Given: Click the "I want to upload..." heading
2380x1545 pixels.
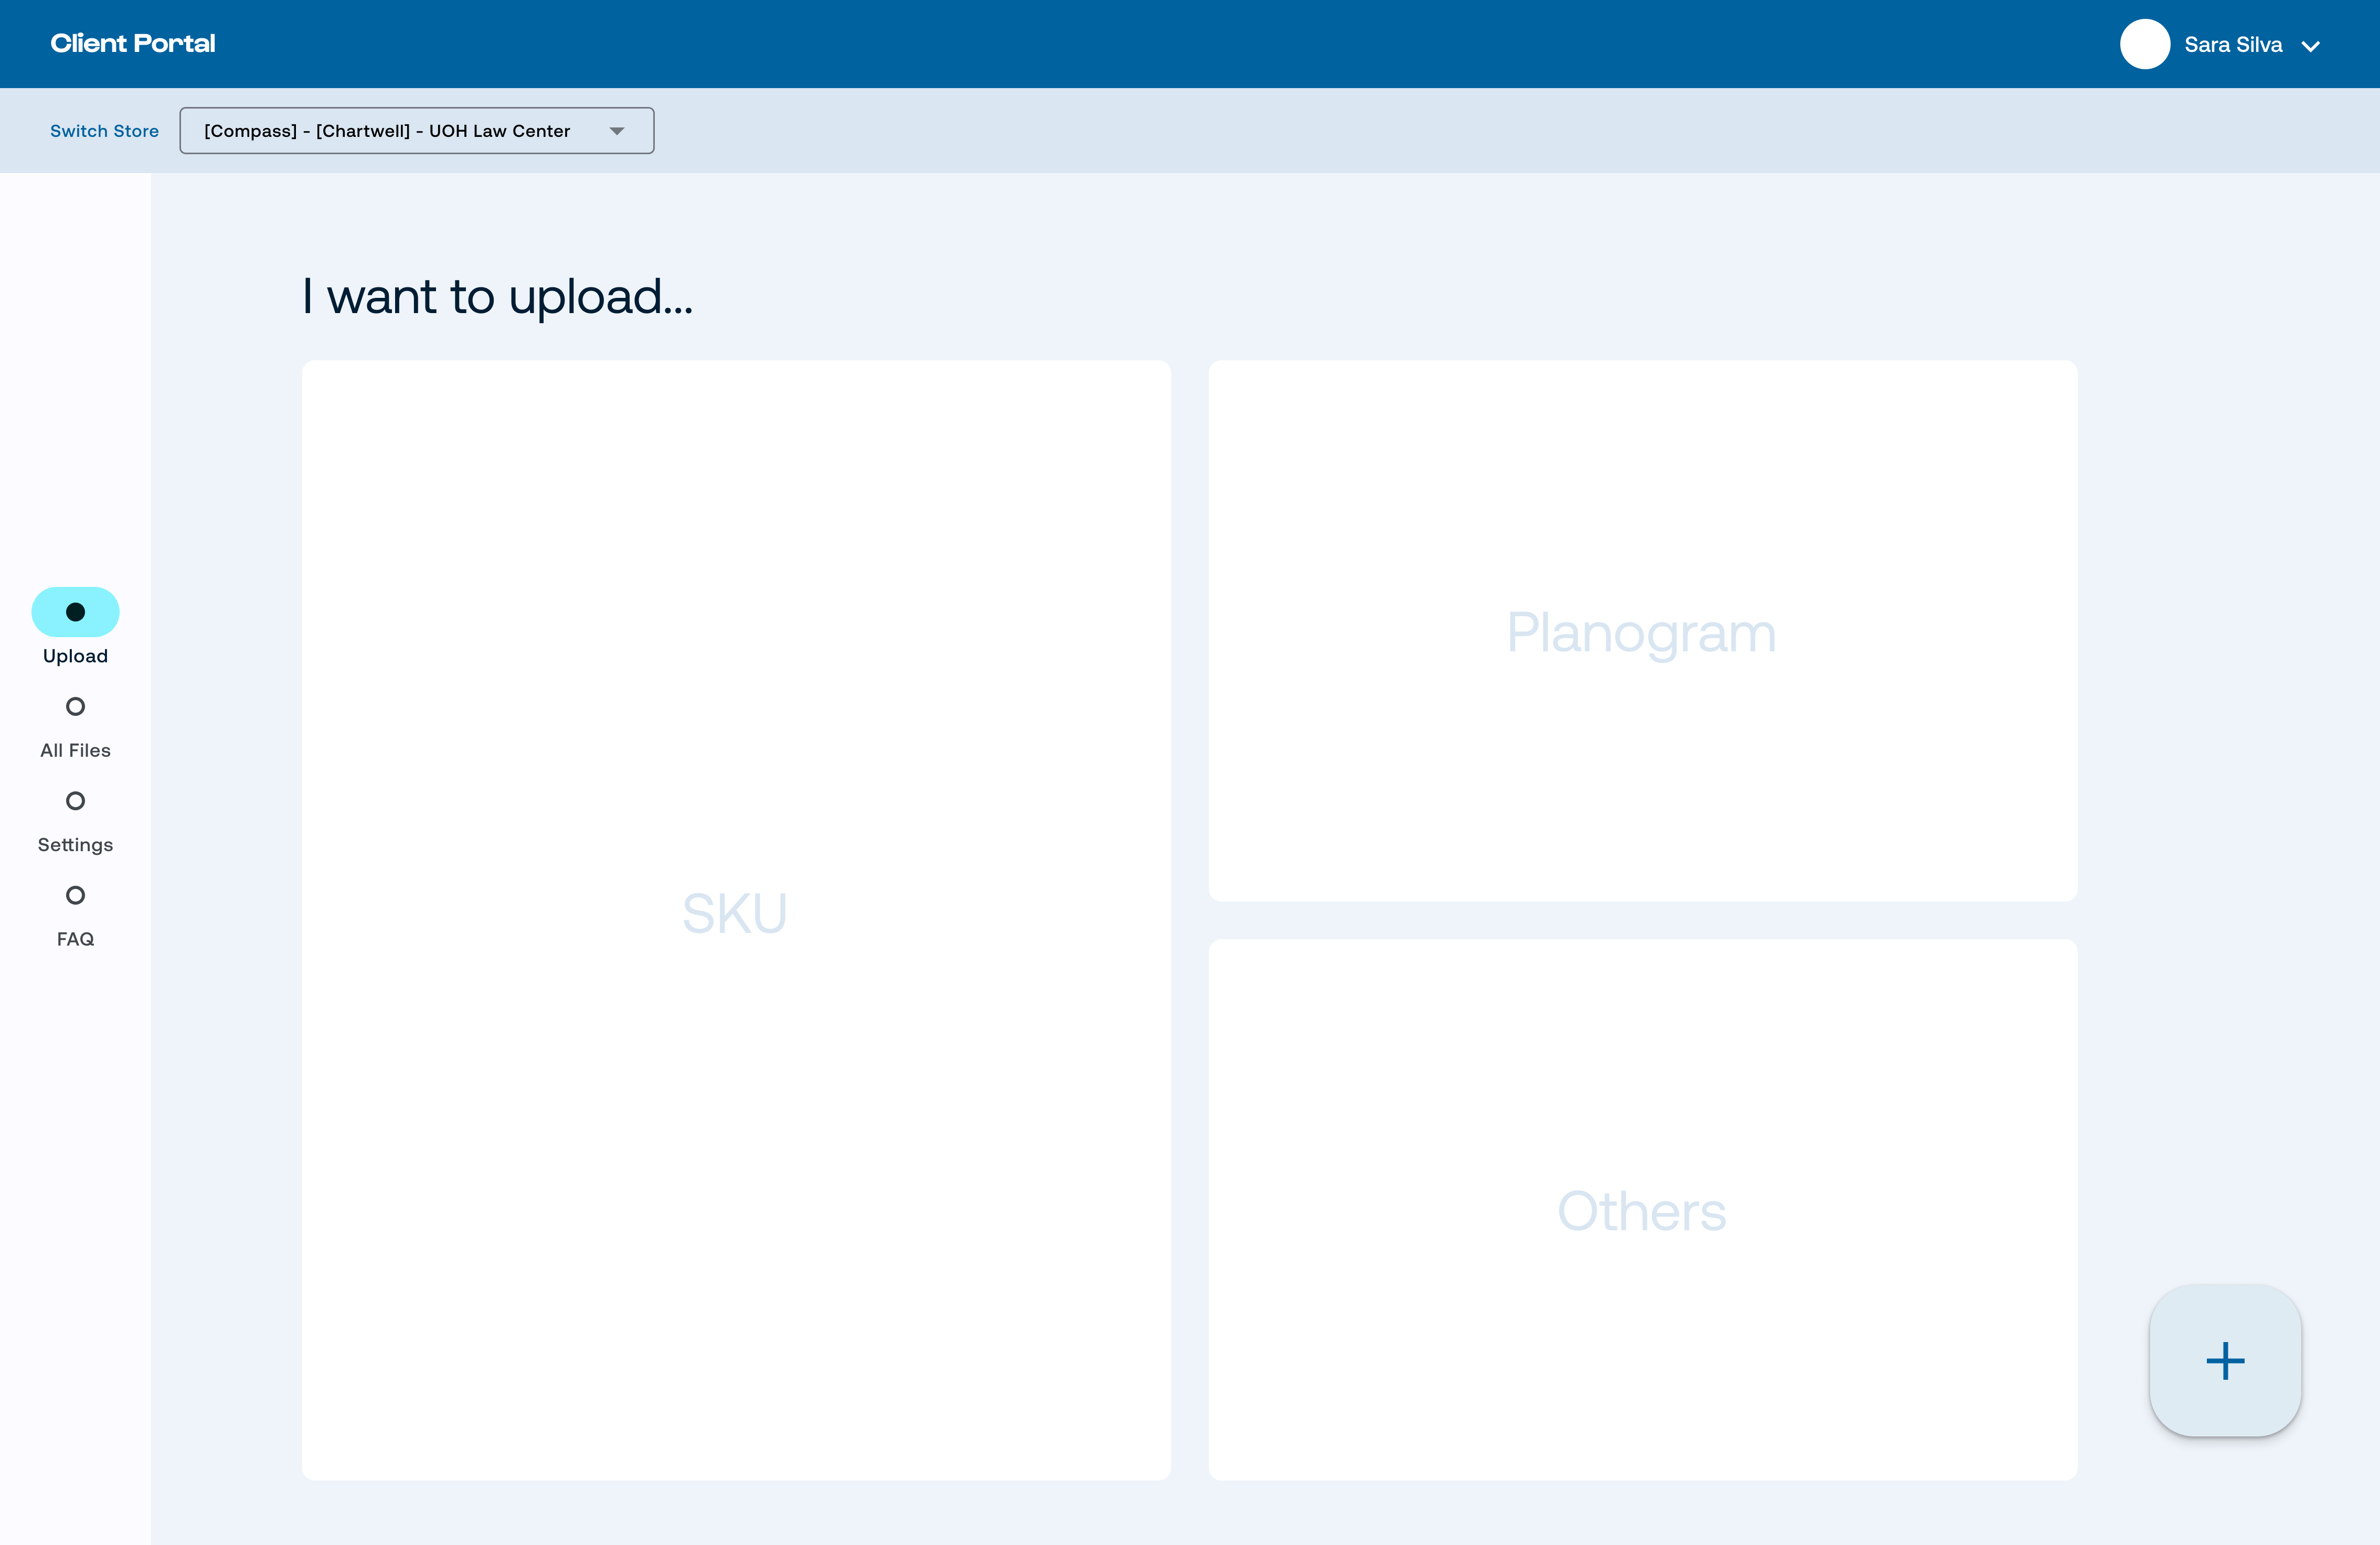Looking at the screenshot, I should click(498, 297).
